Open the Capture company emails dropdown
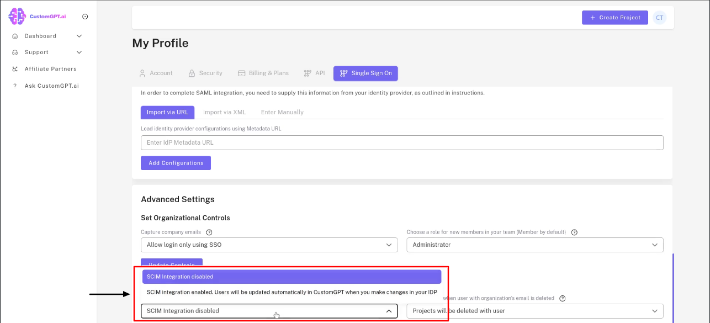710x323 pixels. click(269, 245)
